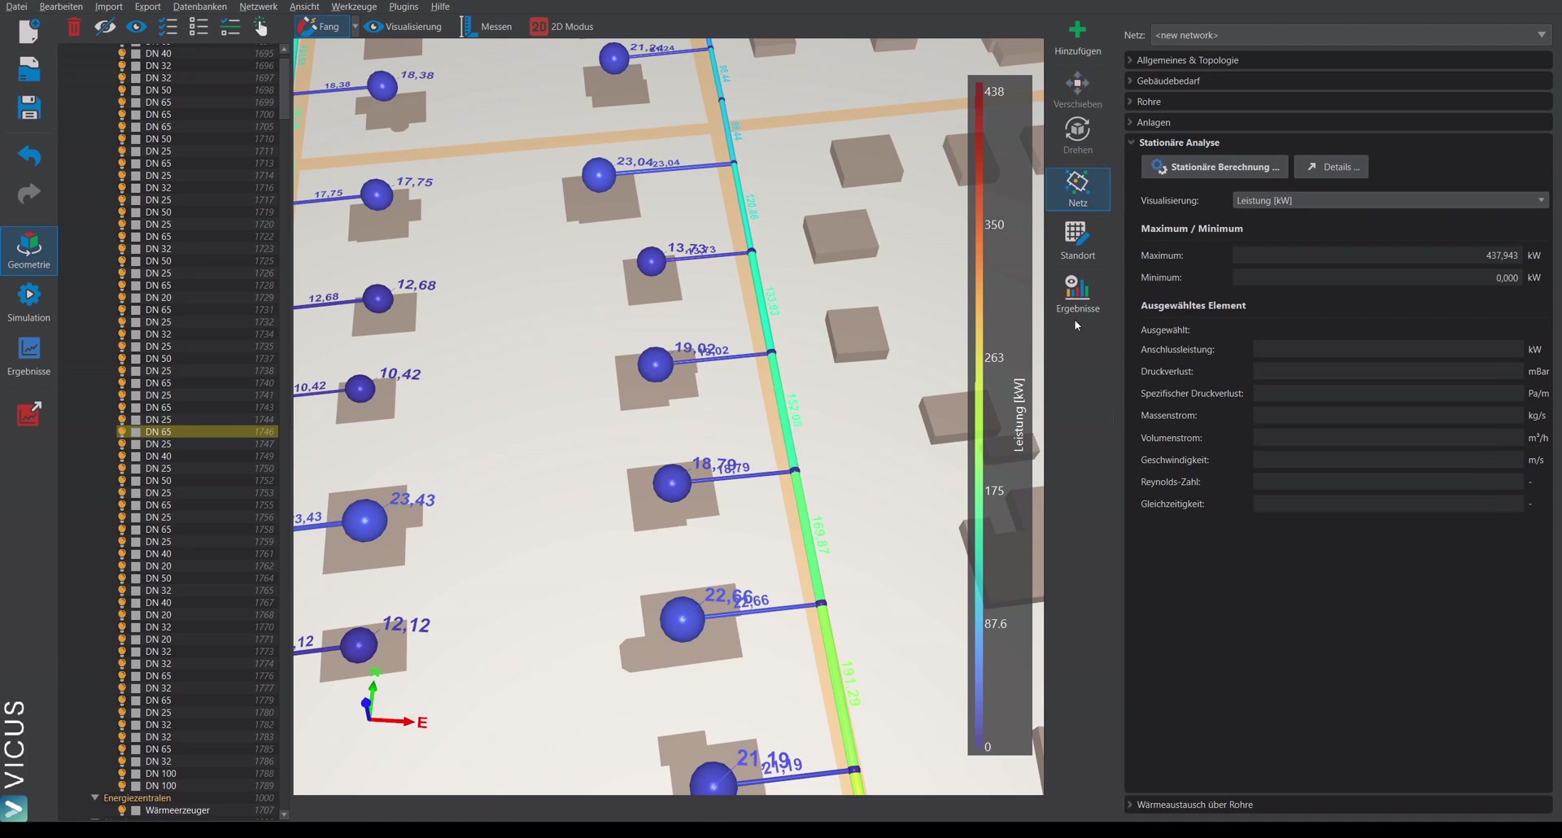Show objects with the blue eye icon
The height and width of the screenshot is (838, 1562).
[136, 27]
